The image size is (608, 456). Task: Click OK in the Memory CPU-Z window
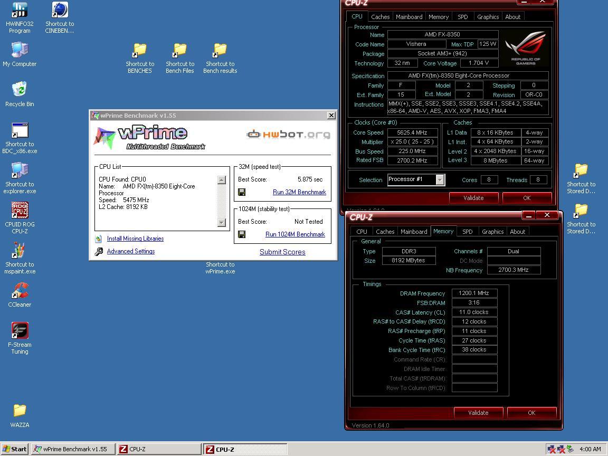531,413
